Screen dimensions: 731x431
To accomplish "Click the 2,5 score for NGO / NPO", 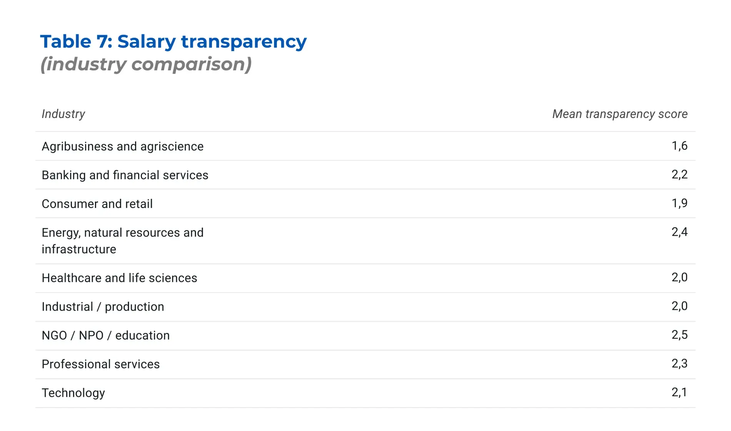I will pos(679,335).
